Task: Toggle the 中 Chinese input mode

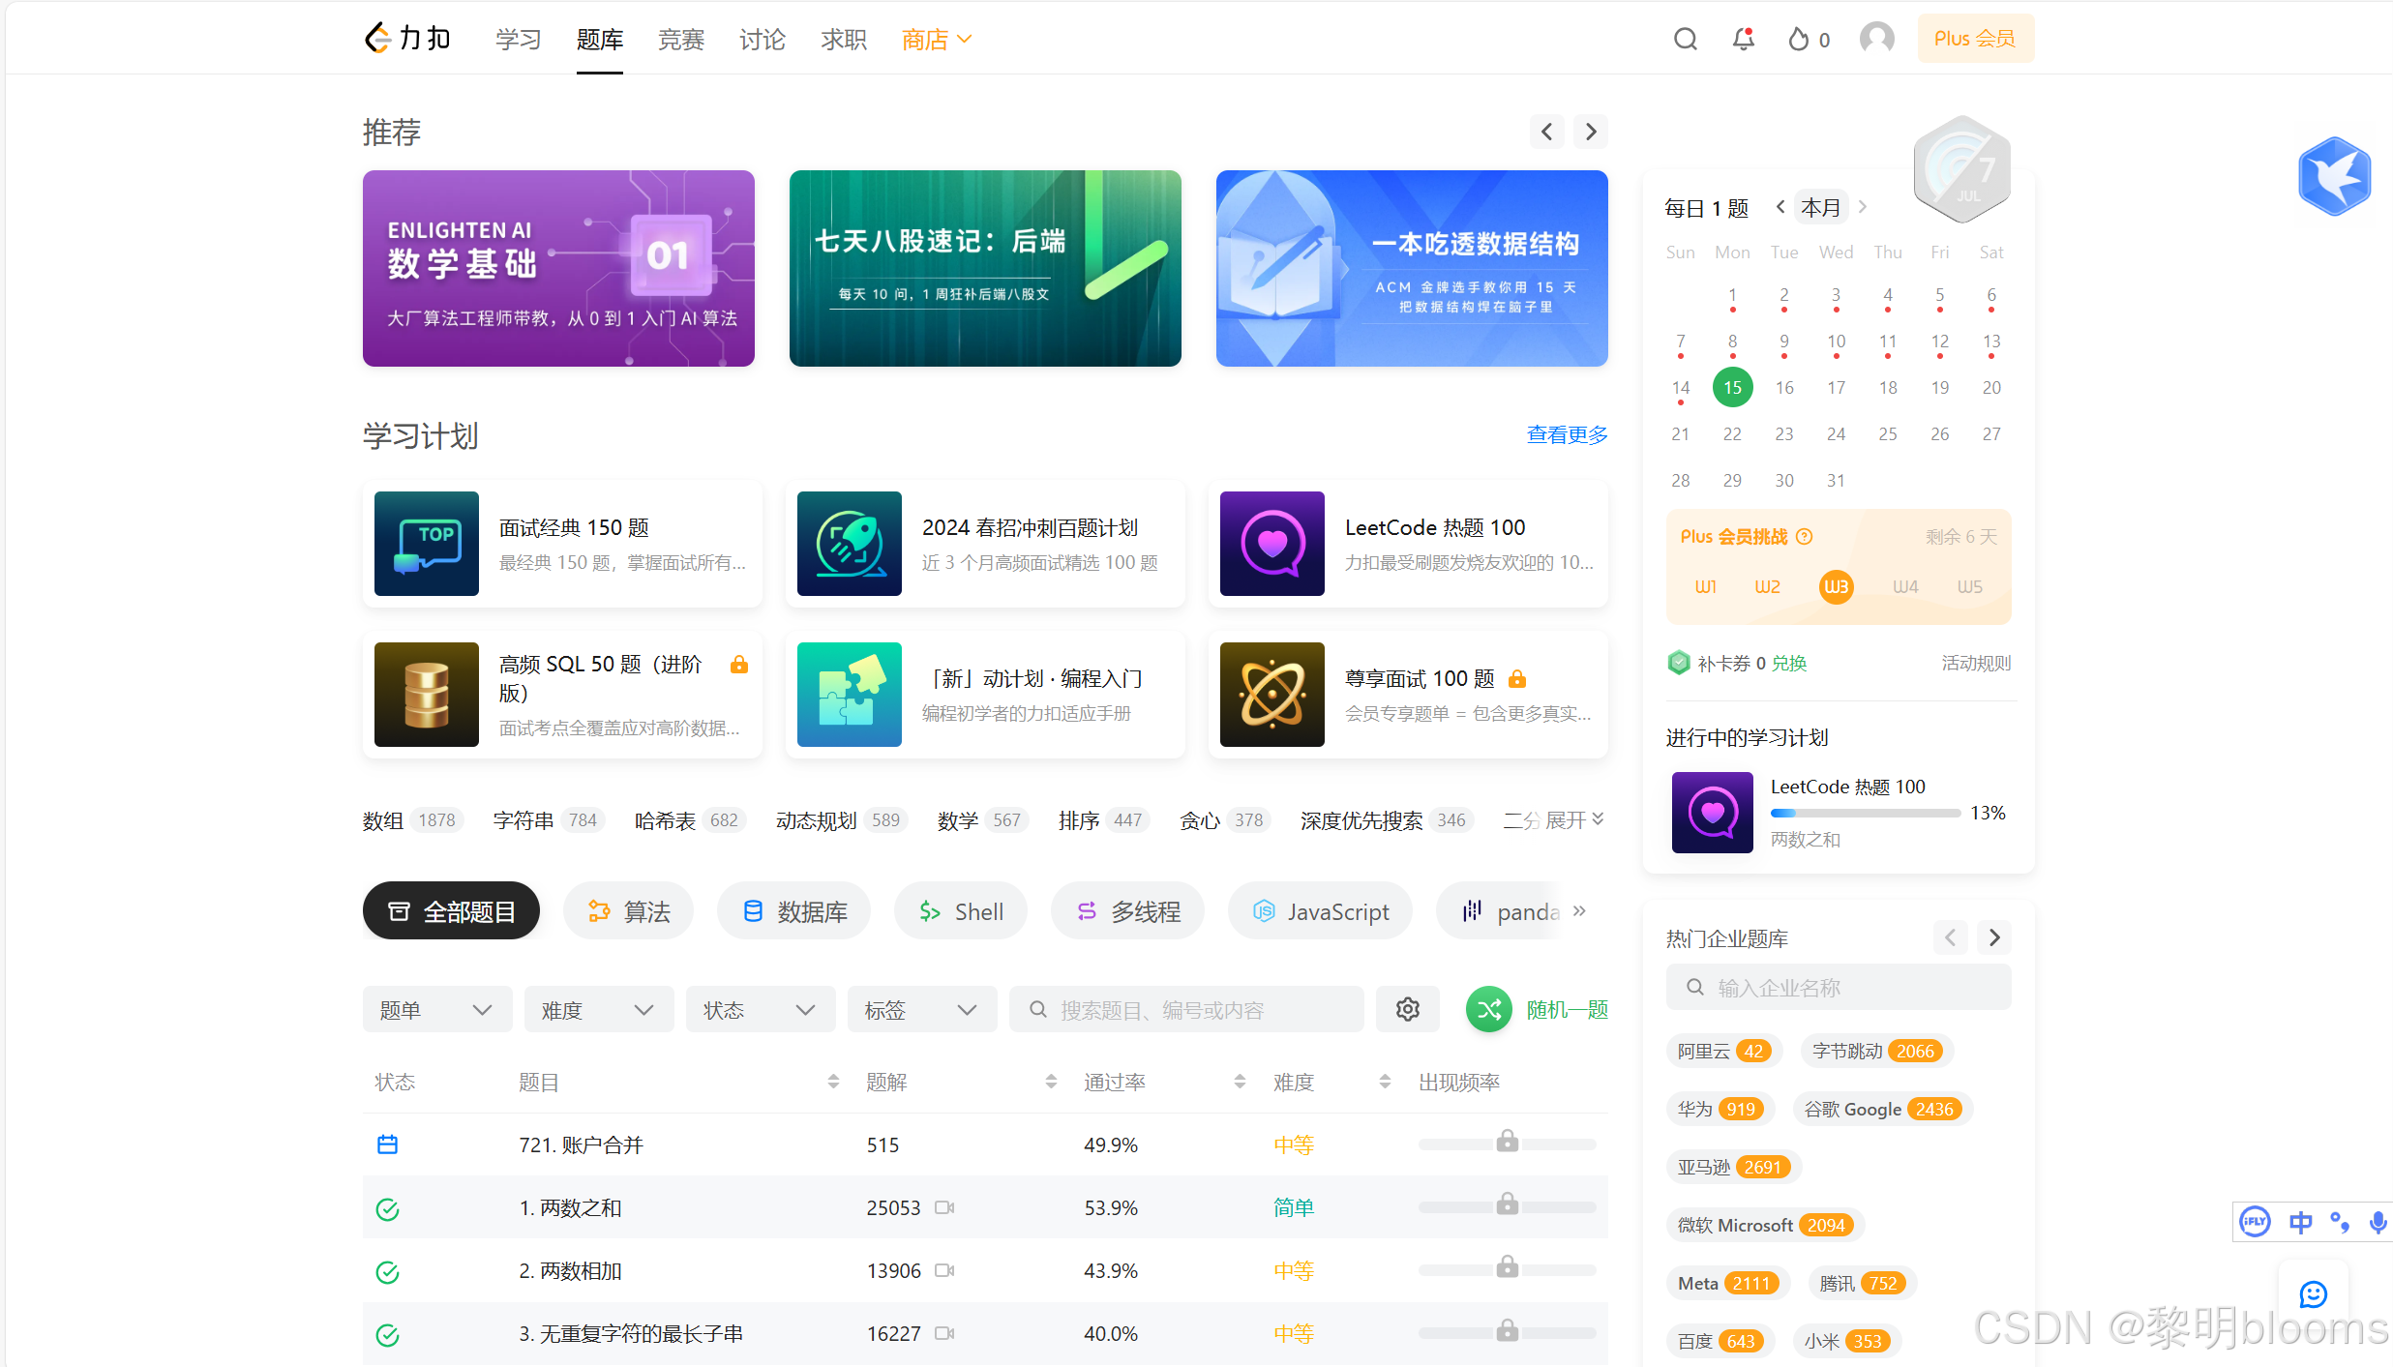Action: coord(2300,1222)
